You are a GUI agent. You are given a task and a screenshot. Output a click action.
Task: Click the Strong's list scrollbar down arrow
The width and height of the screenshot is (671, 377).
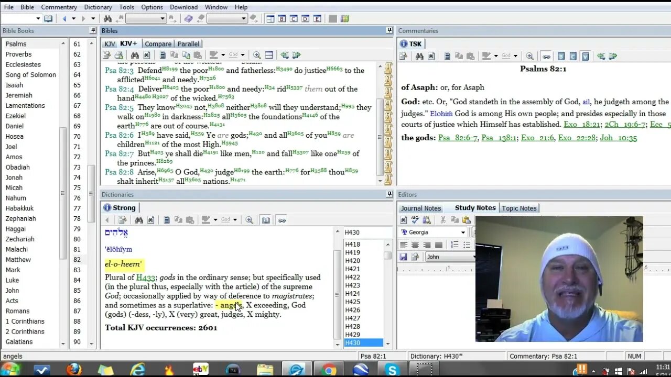click(x=388, y=343)
